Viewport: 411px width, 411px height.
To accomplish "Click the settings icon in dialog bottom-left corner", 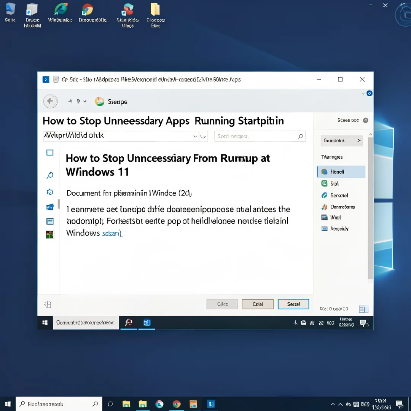I will [x=48, y=304].
